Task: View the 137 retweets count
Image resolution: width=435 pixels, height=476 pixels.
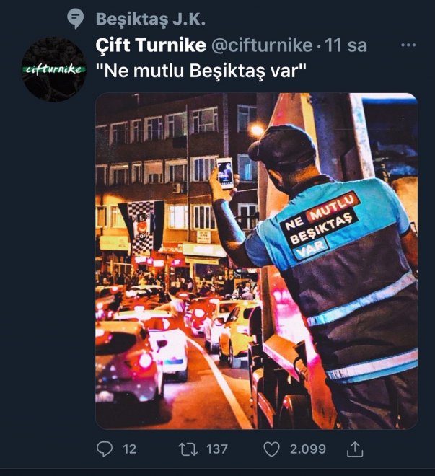Action: [x=216, y=449]
